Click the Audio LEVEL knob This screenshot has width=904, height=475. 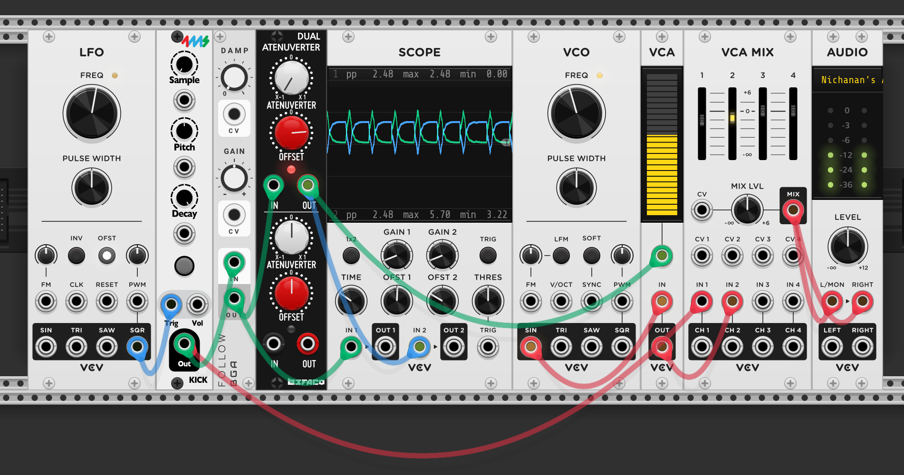pyautogui.click(x=847, y=247)
